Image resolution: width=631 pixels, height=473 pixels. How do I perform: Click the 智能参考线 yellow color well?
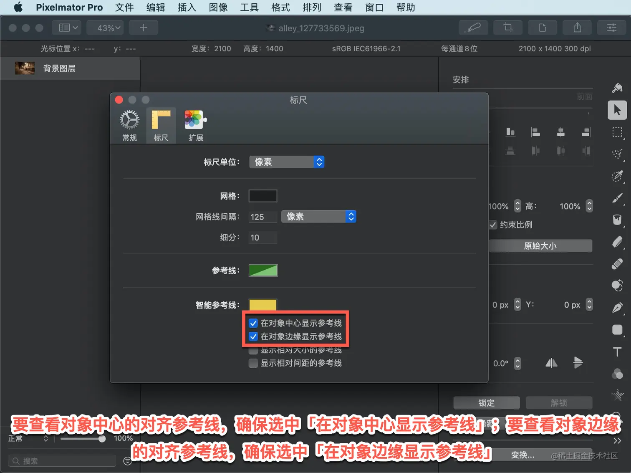point(263,304)
